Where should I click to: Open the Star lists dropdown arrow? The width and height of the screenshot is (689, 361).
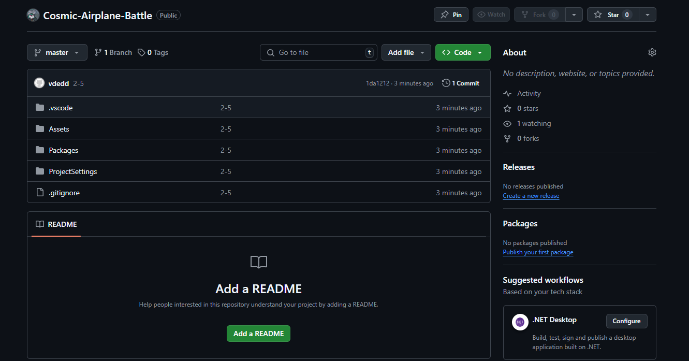[x=648, y=15]
